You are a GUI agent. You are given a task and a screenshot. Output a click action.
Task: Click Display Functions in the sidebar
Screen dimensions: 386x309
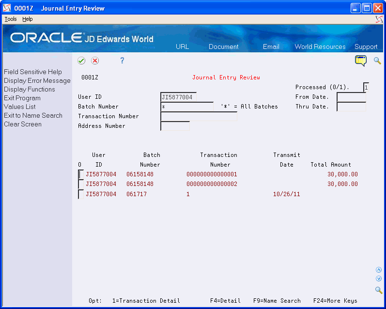tap(29, 90)
